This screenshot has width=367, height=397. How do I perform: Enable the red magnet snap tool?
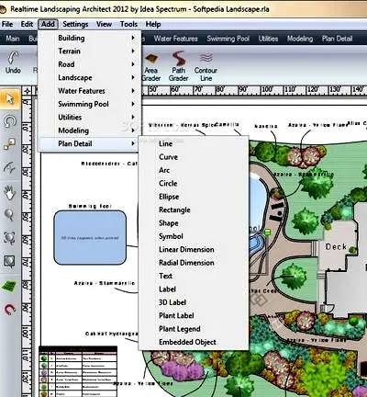point(9,310)
